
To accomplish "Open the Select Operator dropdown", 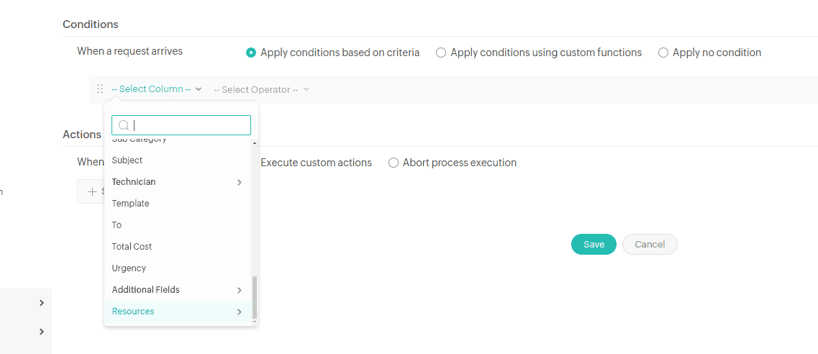I will click(x=261, y=90).
